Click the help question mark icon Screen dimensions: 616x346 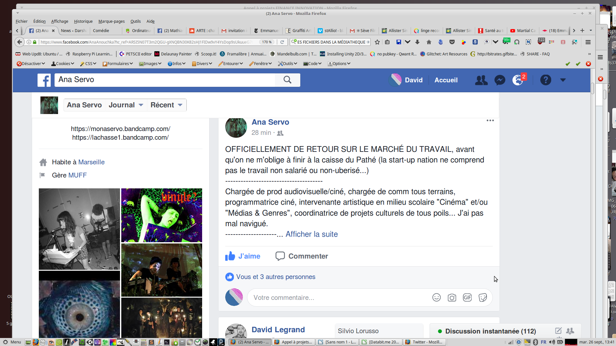(x=545, y=80)
